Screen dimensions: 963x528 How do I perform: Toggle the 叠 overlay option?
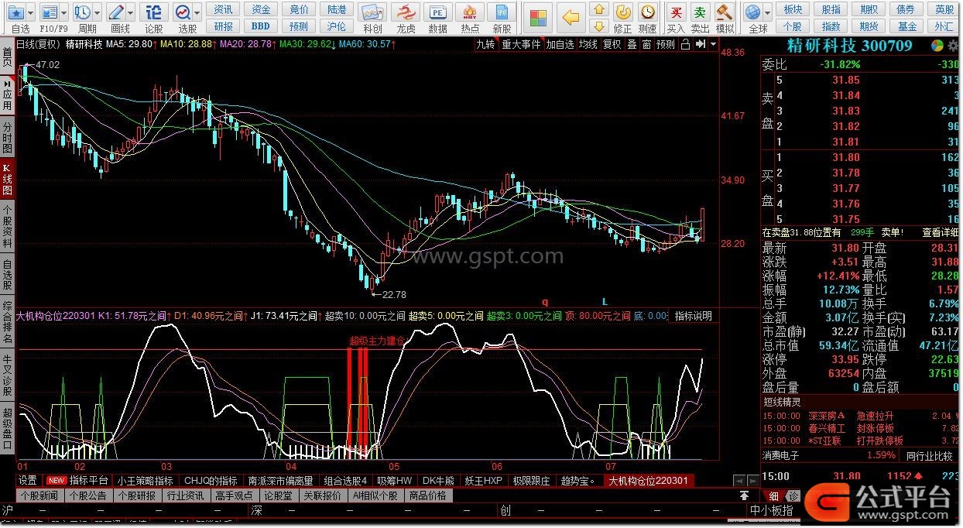[632, 44]
